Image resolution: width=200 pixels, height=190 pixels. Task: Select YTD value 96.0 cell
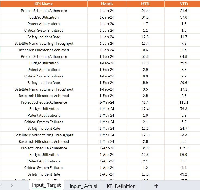click(x=184, y=155)
